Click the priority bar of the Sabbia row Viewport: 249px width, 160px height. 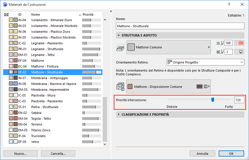coord(92,113)
